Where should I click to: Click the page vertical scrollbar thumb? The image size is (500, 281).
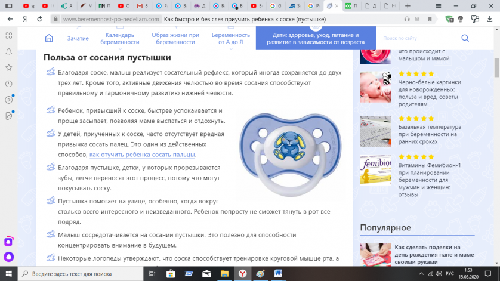497,67
